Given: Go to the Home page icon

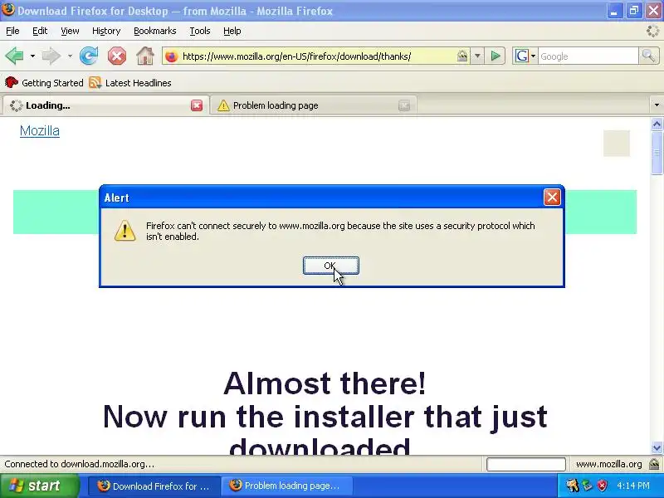Looking at the screenshot, I should 144,56.
